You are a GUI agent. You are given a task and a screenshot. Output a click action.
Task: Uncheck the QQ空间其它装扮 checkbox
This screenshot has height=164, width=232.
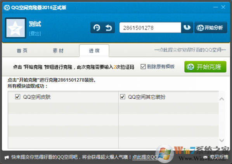point(123,97)
